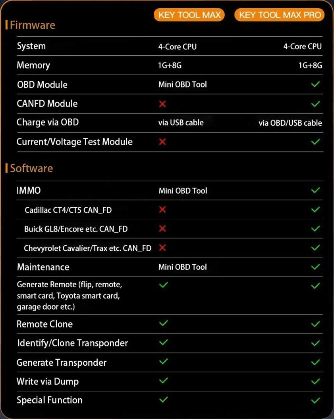Click red X beside Buick GL8/Encore CAN_FD
Screen dimensions: 334x419
click(x=162, y=228)
